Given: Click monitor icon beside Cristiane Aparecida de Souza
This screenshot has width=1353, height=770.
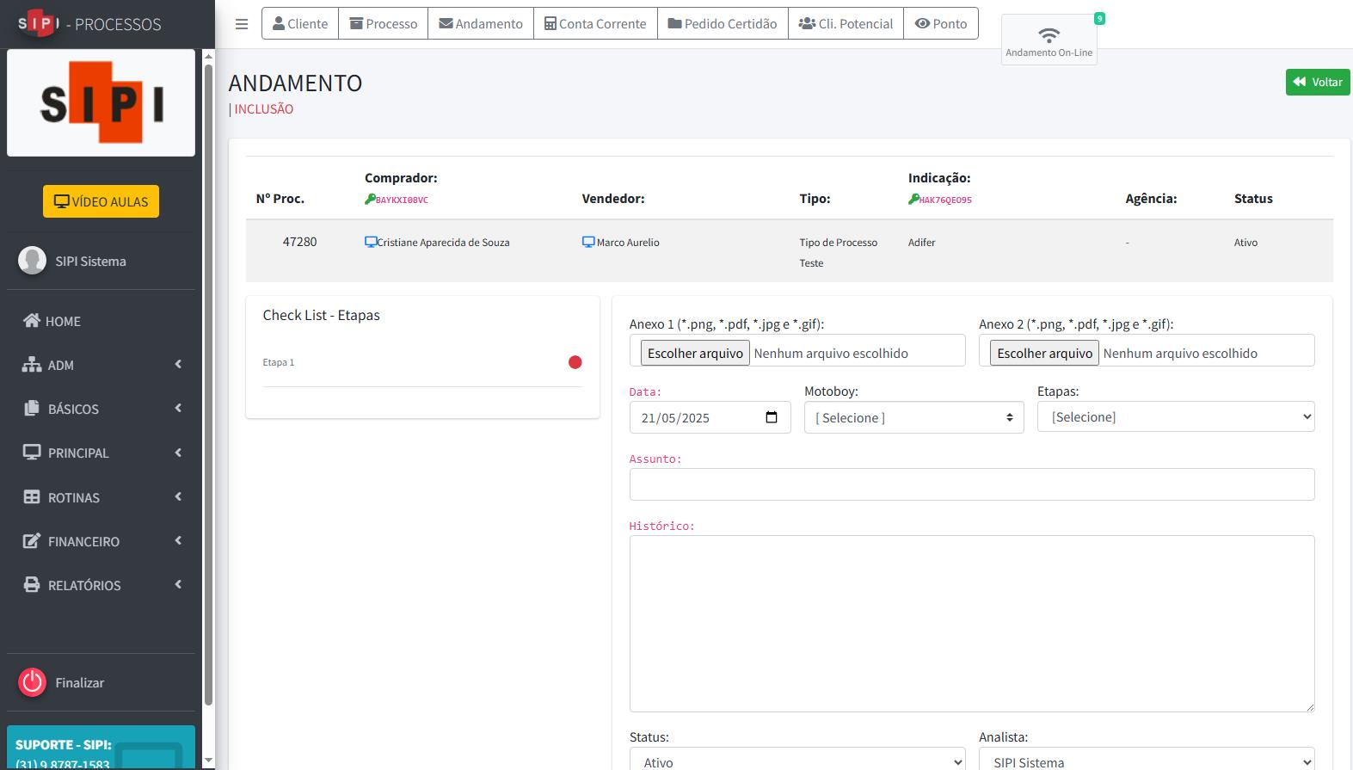Looking at the screenshot, I should (371, 242).
